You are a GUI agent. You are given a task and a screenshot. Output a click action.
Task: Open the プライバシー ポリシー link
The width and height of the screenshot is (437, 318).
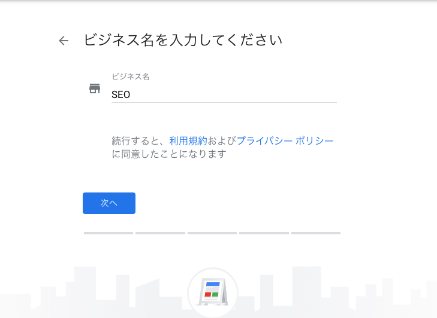(285, 141)
